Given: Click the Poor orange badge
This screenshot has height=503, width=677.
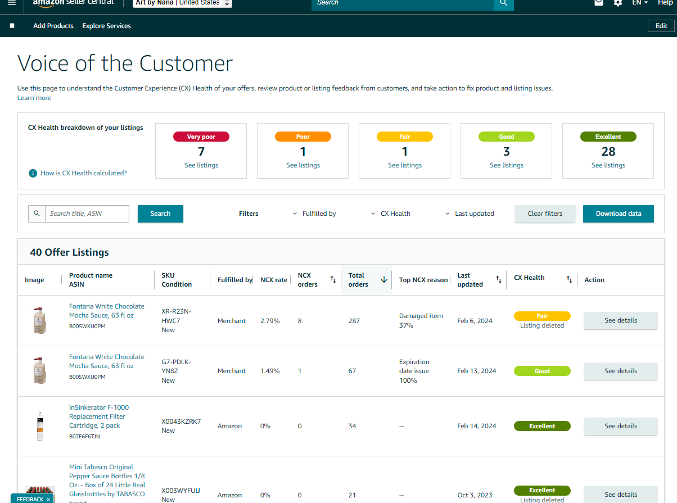Looking at the screenshot, I should 303,137.
